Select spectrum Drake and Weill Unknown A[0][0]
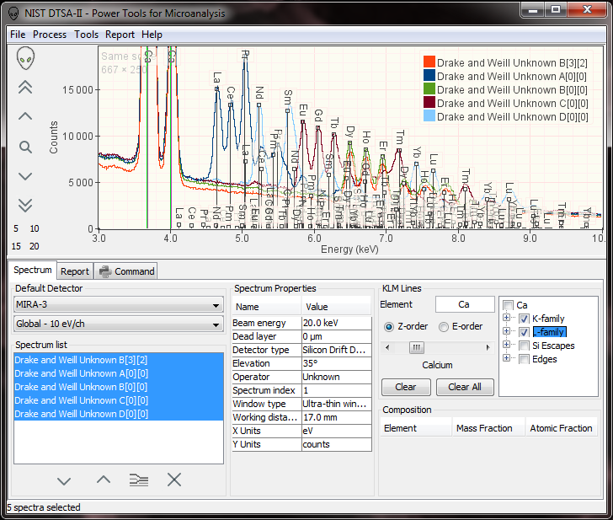 (x=119, y=373)
